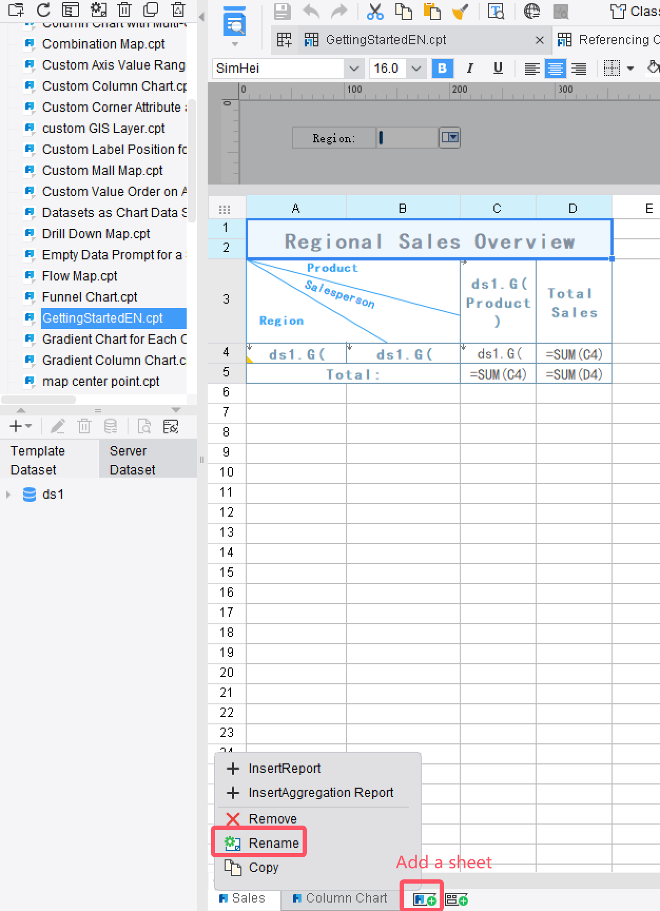Viewport: 660px width, 911px height.
Task: Paste with the clipboard toolbar icon
Action: click(432, 11)
